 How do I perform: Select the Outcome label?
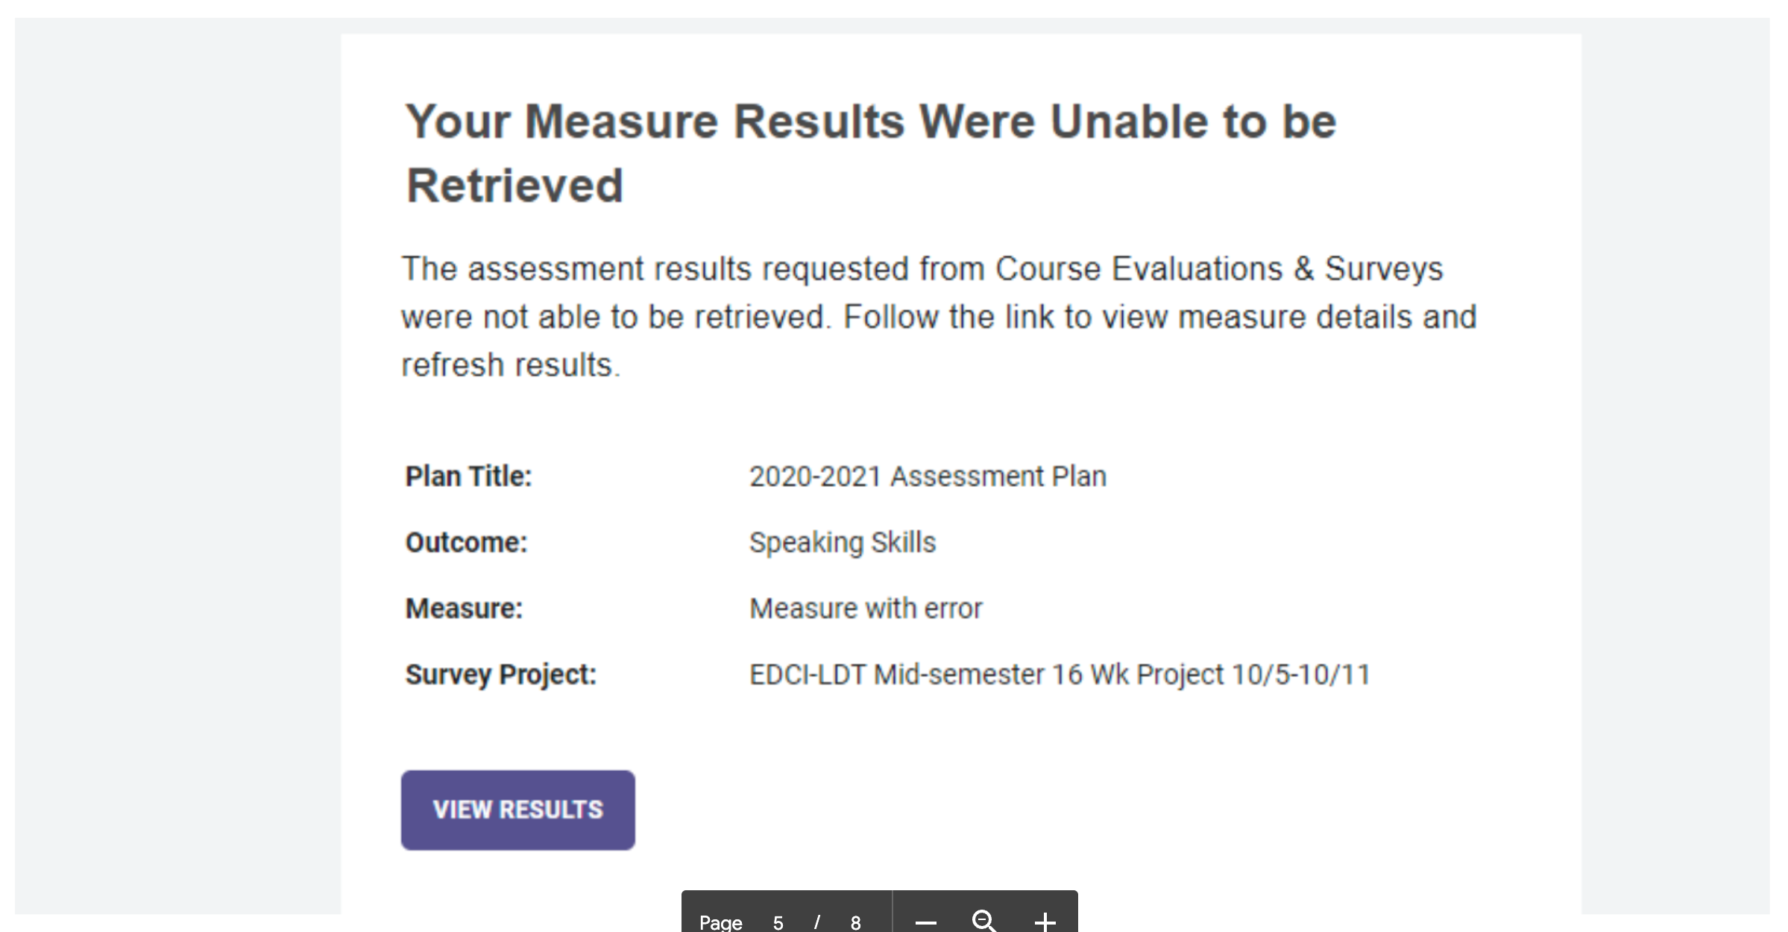(466, 542)
